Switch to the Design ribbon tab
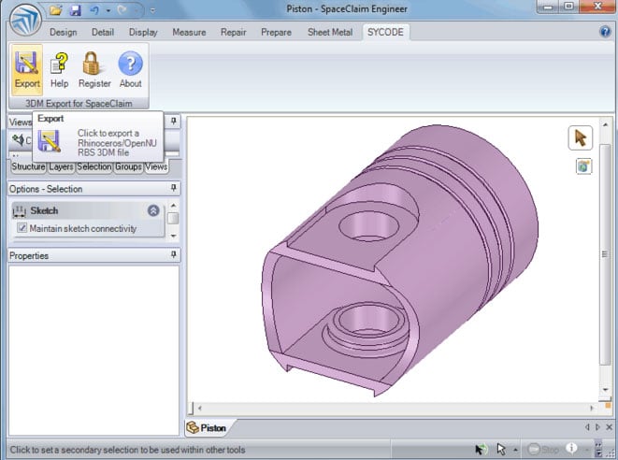 [63, 32]
